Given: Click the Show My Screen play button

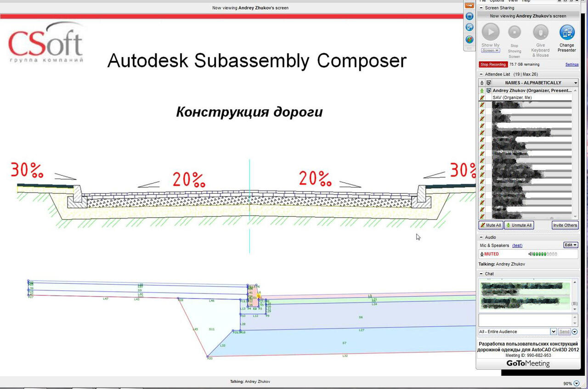Looking at the screenshot, I should click(x=491, y=32).
